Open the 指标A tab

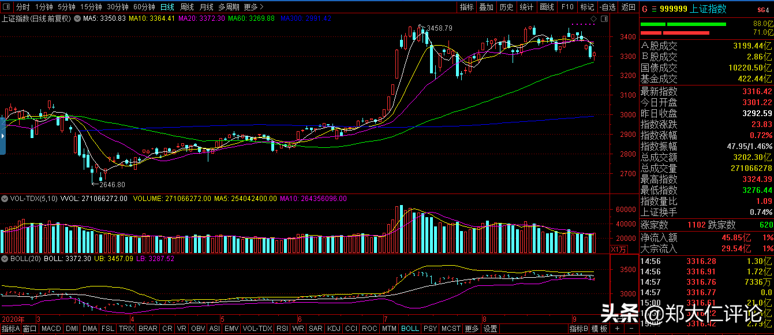[11, 329]
